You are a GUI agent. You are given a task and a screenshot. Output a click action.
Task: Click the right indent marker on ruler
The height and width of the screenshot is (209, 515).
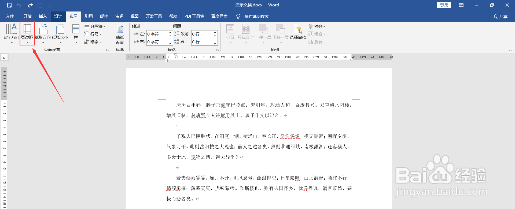tap(352, 59)
